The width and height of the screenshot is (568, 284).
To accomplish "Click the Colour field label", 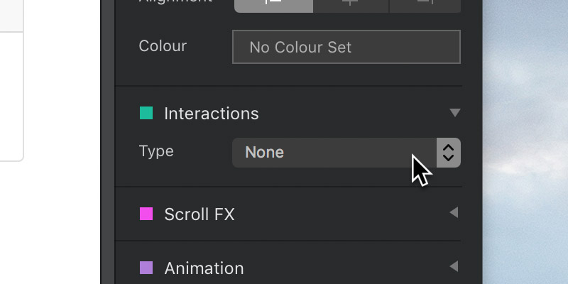I will (163, 46).
